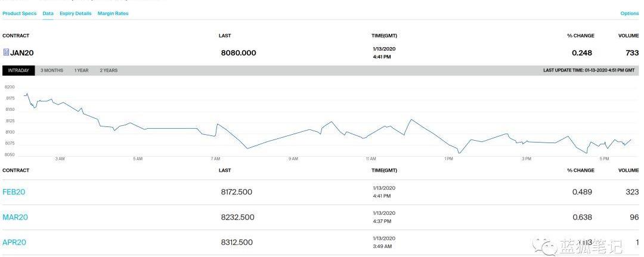Image resolution: width=644 pixels, height=257 pixels.
Task: Click the FEB20 last price 8172.500
Action: click(237, 192)
